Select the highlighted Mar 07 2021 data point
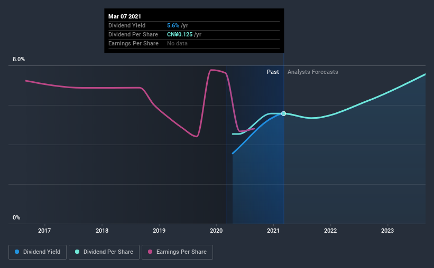The image size is (434, 268). point(283,113)
